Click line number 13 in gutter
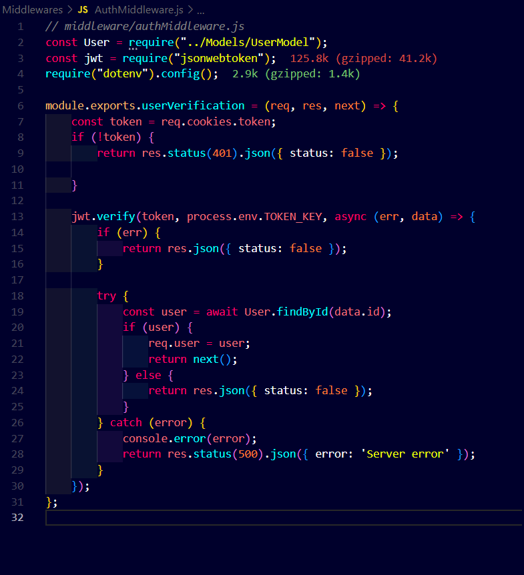Viewport: 524px width, 575px height. tap(17, 217)
